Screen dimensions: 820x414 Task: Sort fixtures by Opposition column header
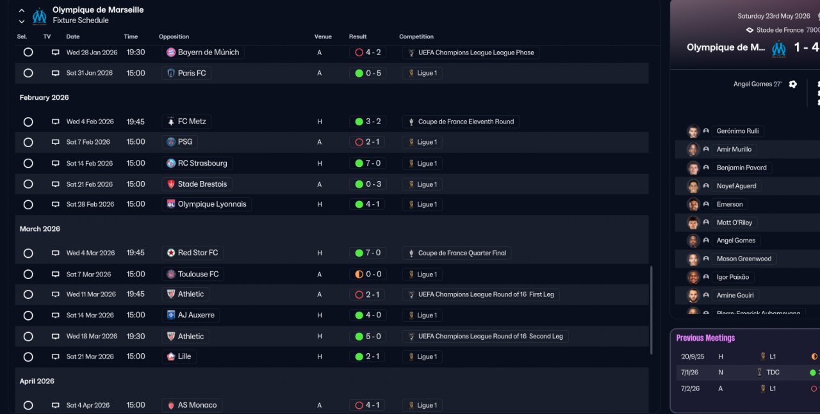[174, 36]
